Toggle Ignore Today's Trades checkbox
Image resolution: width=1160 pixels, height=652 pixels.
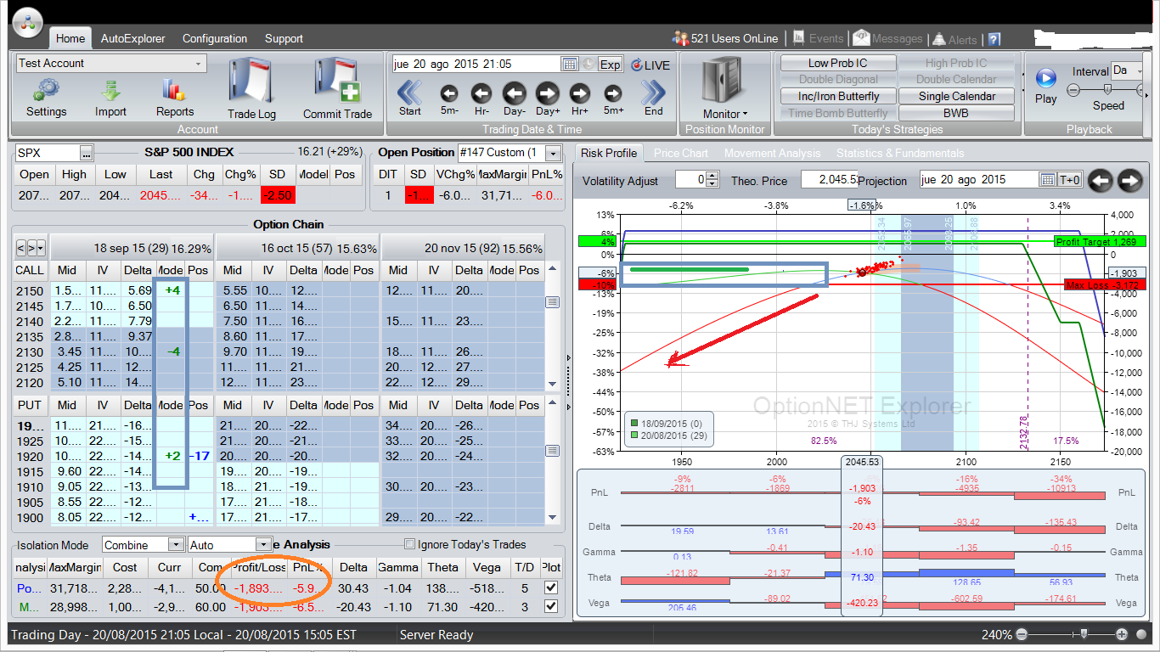point(410,544)
